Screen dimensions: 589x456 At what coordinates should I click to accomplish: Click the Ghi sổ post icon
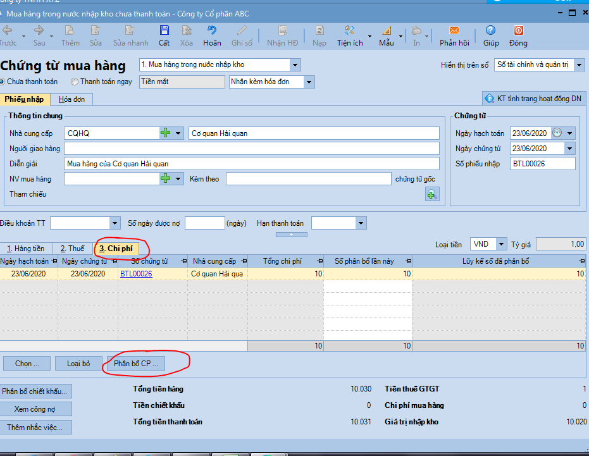click(x=242, y=36)
